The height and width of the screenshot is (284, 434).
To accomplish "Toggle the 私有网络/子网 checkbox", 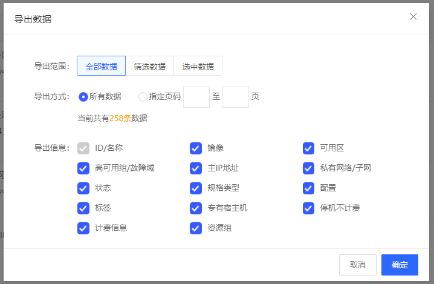I will [308, 168].
